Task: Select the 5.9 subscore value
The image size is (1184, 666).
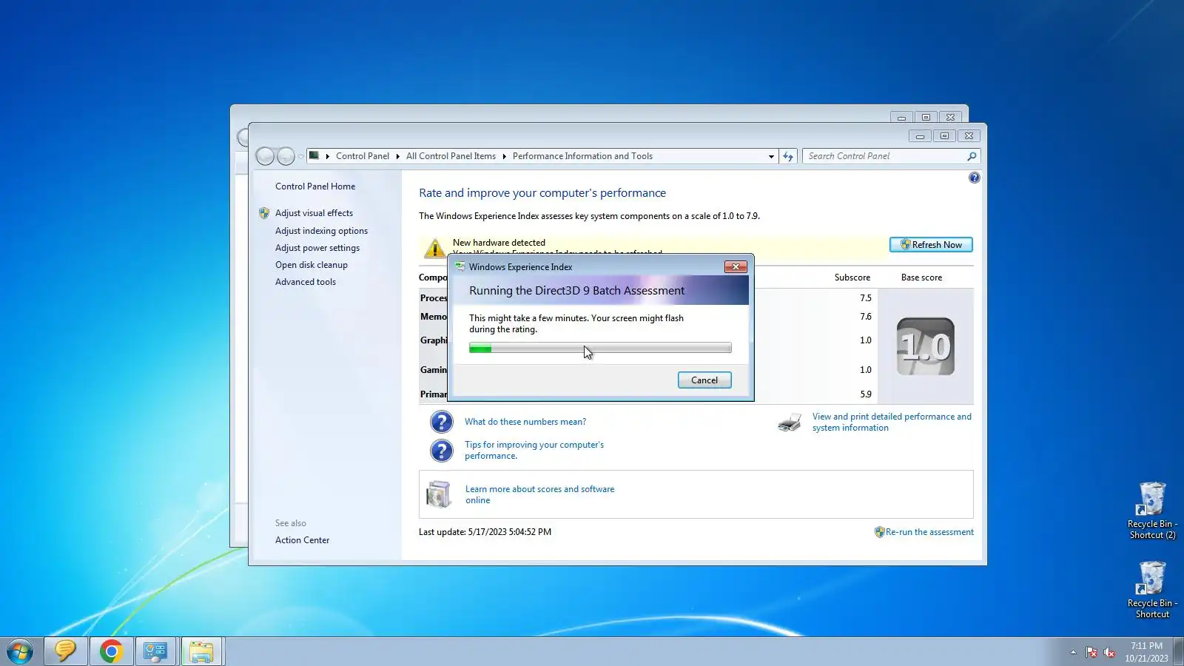Action: pos(866,394)
